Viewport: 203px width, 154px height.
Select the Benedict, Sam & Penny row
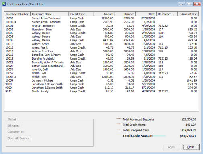(x=101, y=55)
